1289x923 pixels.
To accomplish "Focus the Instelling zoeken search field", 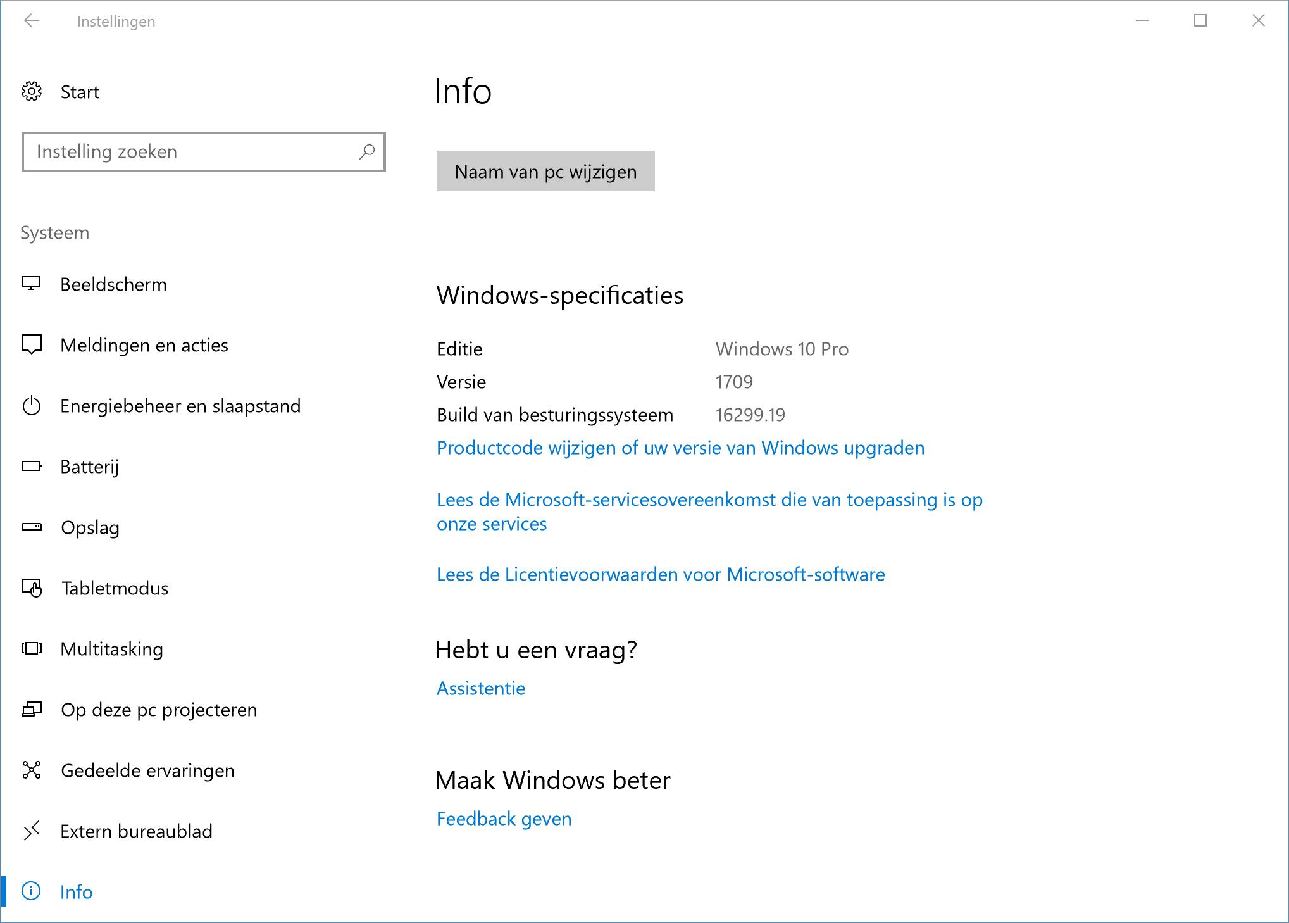I will tap(190, 152).
